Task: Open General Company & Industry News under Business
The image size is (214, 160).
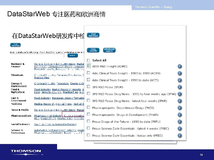Action: pyautogui.click(x=55, y=64)
